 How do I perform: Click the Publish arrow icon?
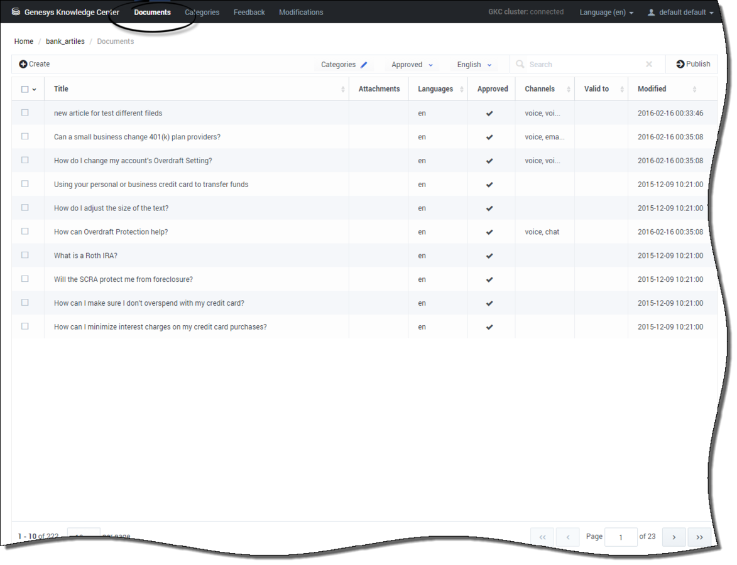tap(680, 64)
